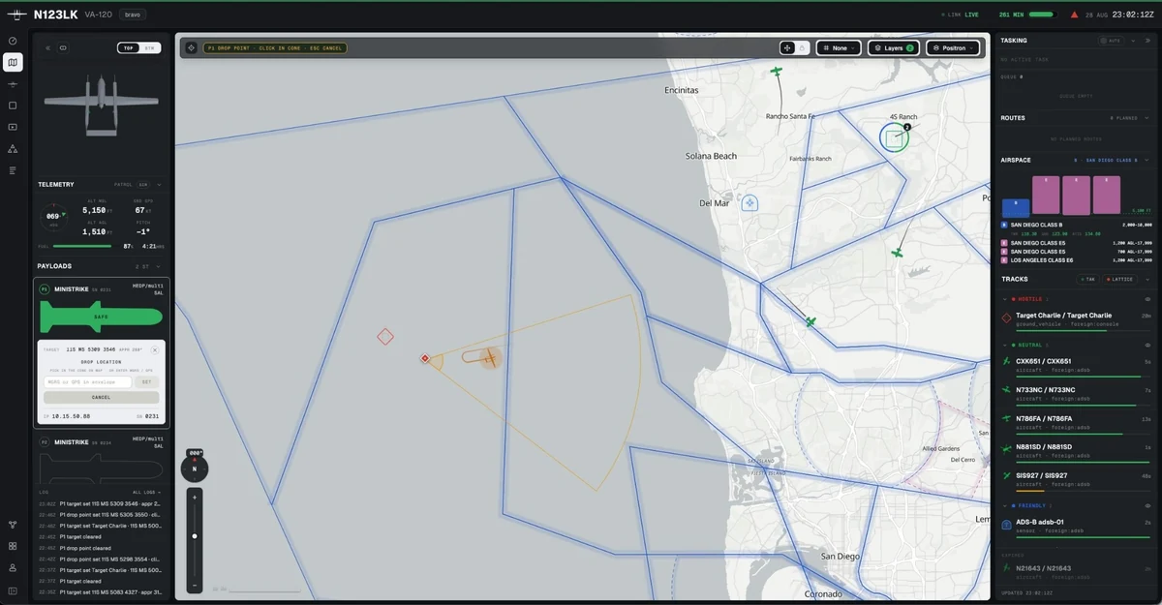The width and height of the screenshot is (1162, 605).
Task: Open the grid apps icon in lower sidebar
Action: [x=13, y=546]
